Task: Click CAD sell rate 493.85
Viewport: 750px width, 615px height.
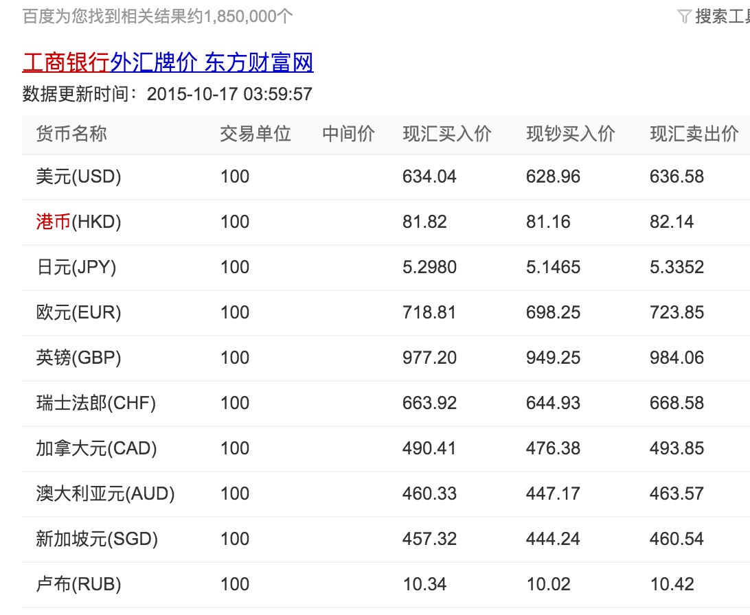Action: (x=677, y=449)
